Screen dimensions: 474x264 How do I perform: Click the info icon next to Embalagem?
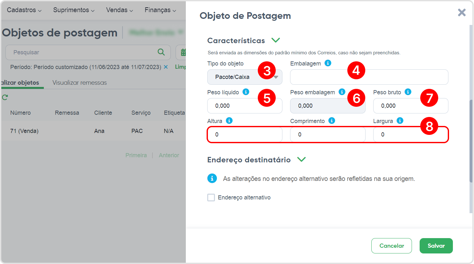click(x=328, y=63)
